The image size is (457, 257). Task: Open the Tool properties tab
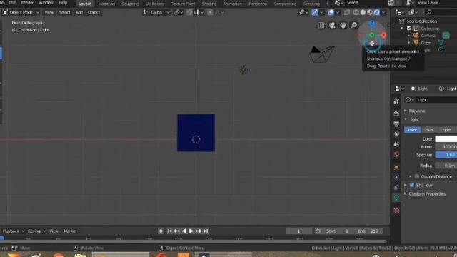[x=396, y=101]
